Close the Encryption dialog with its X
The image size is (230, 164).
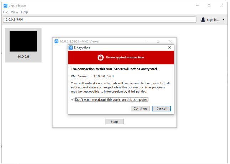[x=169, y=47]
